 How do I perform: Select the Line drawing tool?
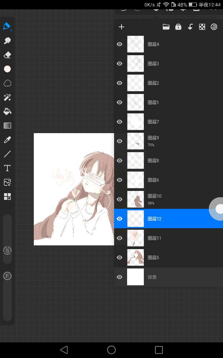coord(7,154)
